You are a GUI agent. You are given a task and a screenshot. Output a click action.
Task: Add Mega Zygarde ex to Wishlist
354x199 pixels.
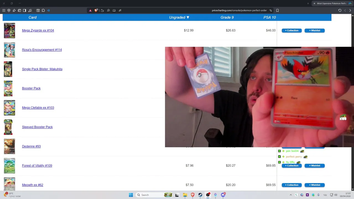tap(314, 30)
